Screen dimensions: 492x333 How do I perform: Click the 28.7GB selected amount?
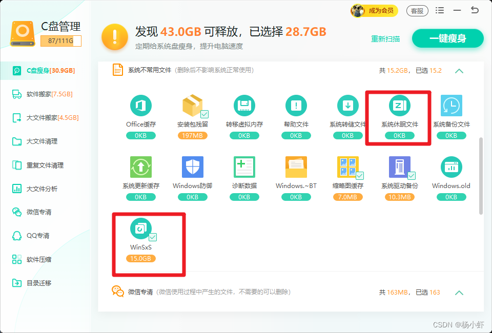pyautogui.click(x=305, y=32)
